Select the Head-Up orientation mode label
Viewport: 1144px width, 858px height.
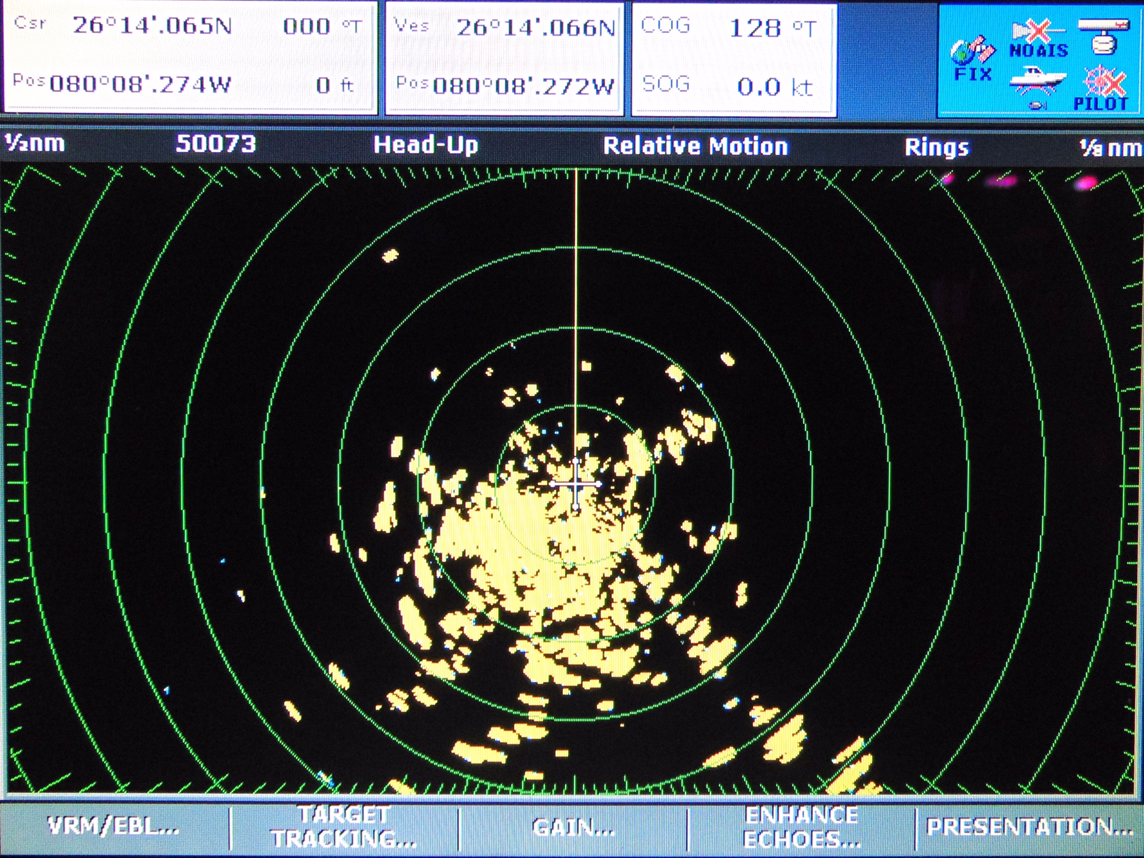point(425,145)
